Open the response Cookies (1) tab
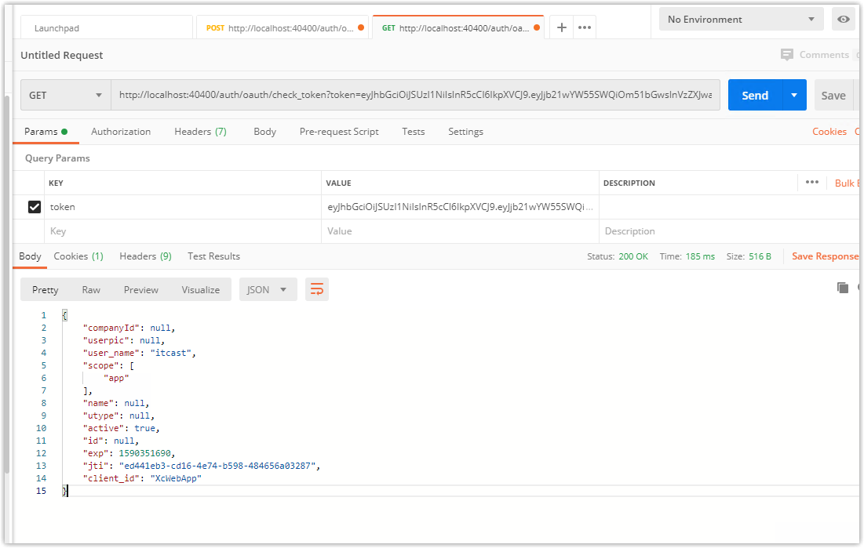This screenshot has height=548, width=864. pyautogui.click(x=78, y=256)
